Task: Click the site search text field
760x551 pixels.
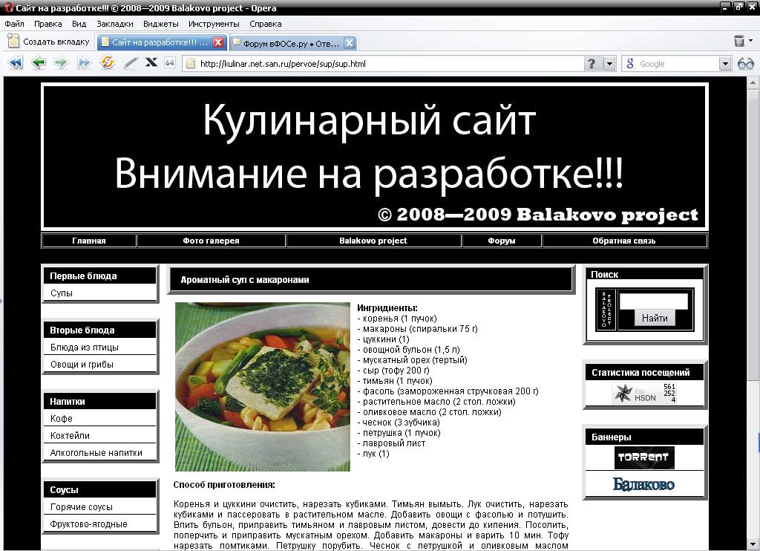Action: [x=653, y=301]
